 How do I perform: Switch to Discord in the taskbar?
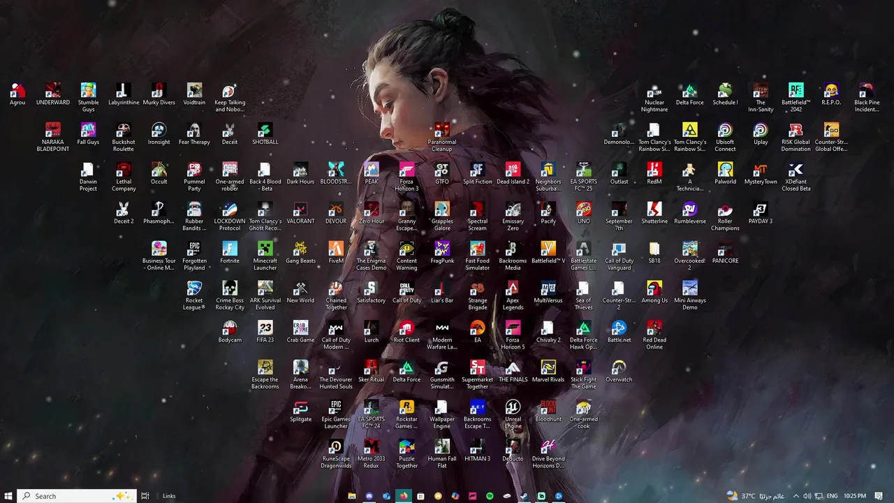[x=369, y=496]
